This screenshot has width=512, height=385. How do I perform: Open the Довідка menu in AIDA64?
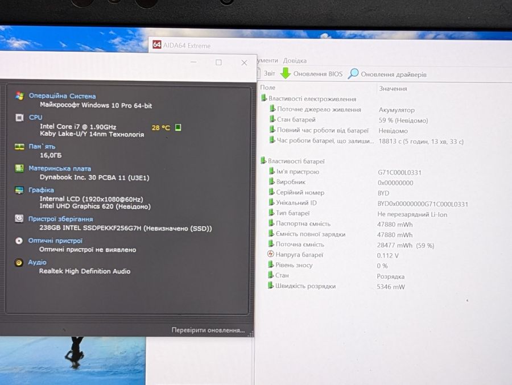[x=295, y=60]
